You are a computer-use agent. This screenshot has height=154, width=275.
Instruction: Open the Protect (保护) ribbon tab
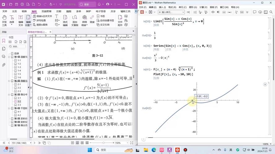pyautogui.click(x=88, y=11)
